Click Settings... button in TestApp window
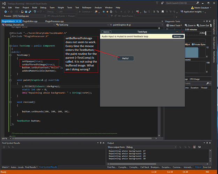The width and height of the screenshot is (218, 174). (178, 36)
